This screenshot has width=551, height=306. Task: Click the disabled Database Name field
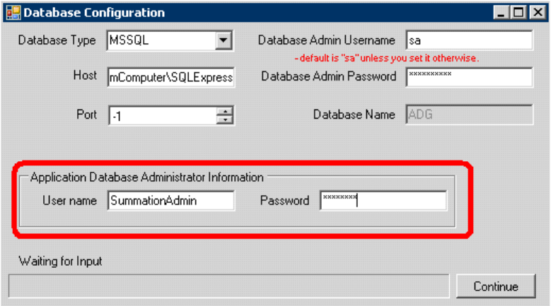[468, 114]
